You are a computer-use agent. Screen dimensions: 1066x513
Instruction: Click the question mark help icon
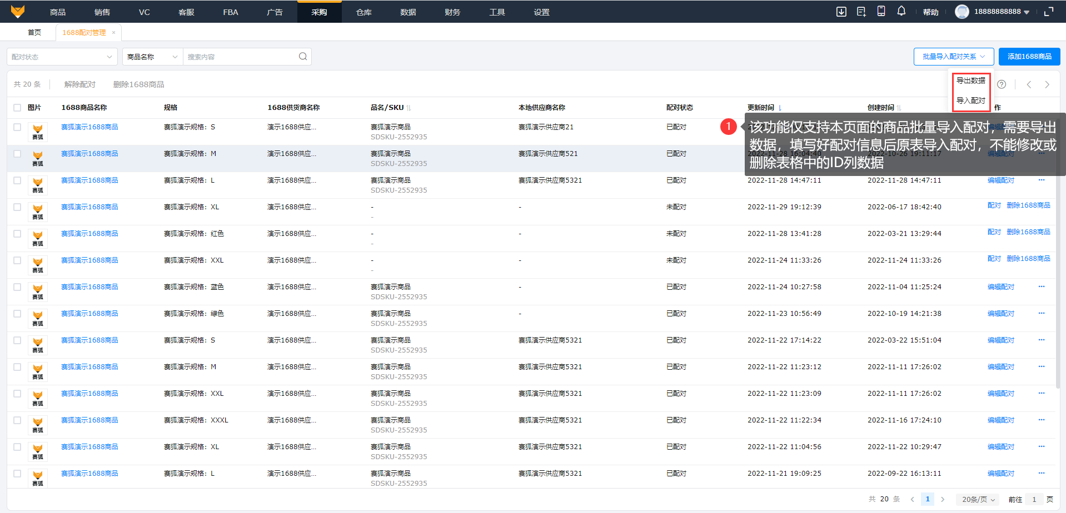pyautogui.click(x=1002, y=84)
